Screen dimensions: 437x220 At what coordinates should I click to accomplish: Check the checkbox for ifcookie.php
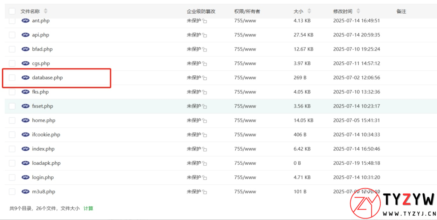(x=12, y=134)
